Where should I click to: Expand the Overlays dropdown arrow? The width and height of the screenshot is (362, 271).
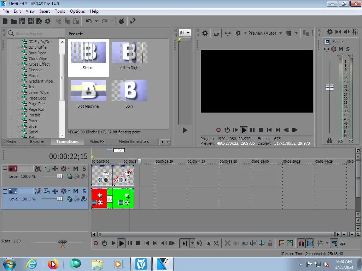[x=296, y=33]
